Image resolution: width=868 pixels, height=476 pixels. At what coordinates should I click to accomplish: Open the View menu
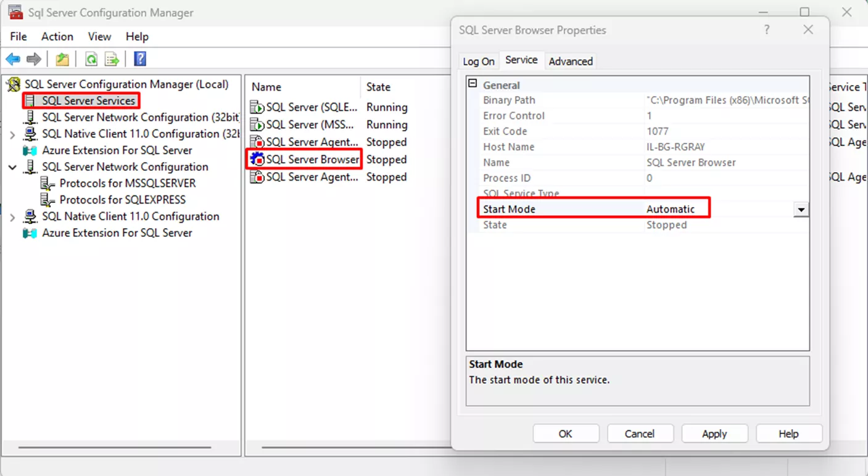[x=99, y=37]
